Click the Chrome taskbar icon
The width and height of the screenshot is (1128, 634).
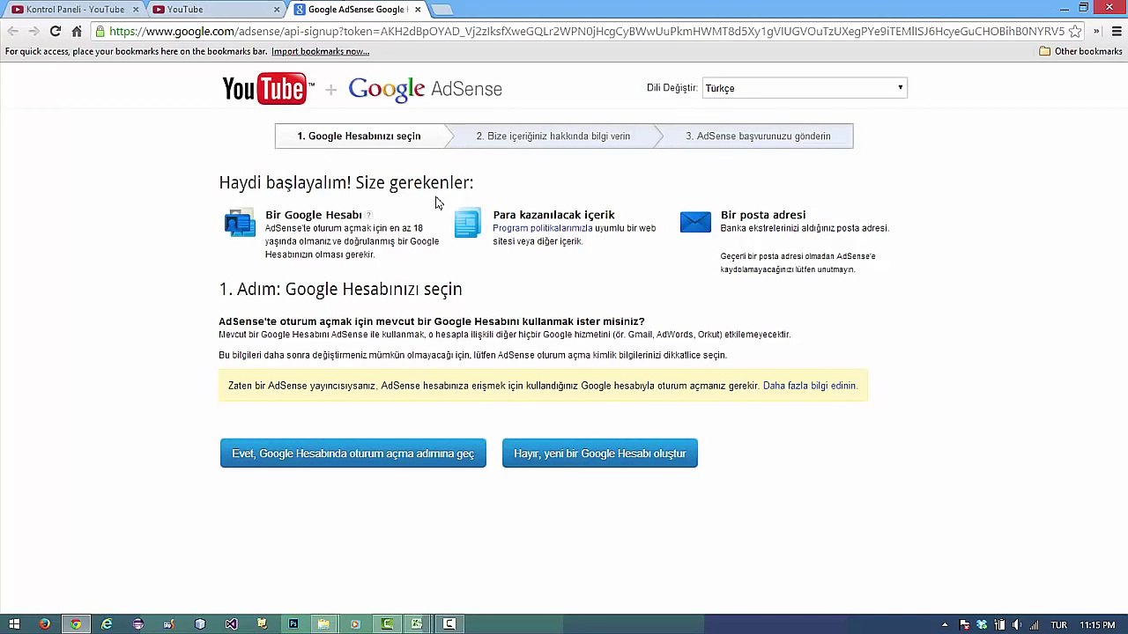[76, 624]
